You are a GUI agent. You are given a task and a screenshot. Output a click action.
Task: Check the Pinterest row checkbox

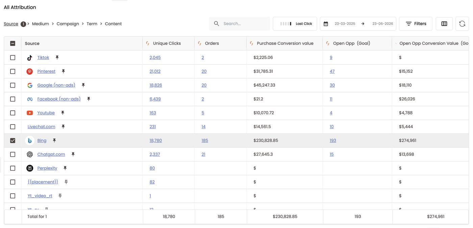[x=13, y=72]
